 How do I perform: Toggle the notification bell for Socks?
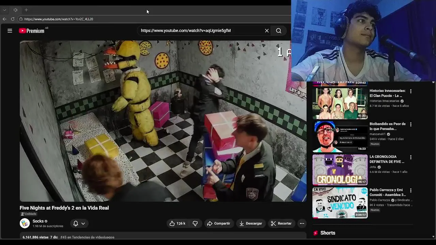pos(76,223)
